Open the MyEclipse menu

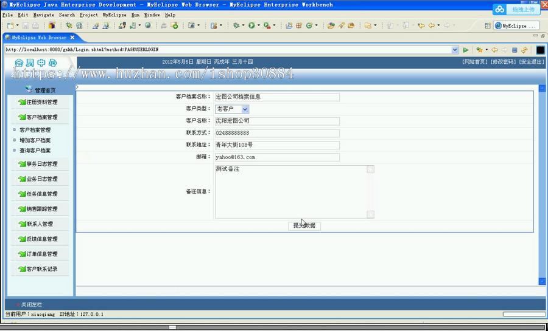[114, 15]
